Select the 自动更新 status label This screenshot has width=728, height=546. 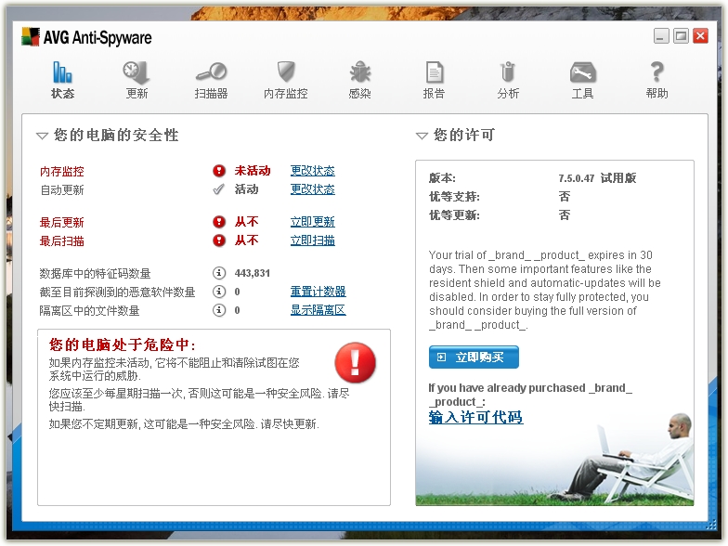pos(61,189)
